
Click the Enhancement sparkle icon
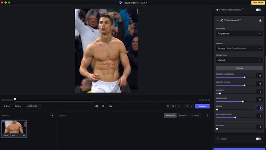222,20
